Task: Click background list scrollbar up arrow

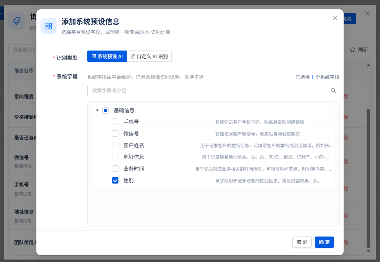Action: (368, 65)
